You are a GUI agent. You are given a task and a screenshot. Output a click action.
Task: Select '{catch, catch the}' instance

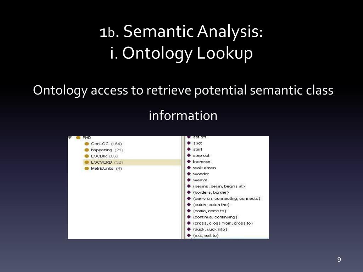211,205
